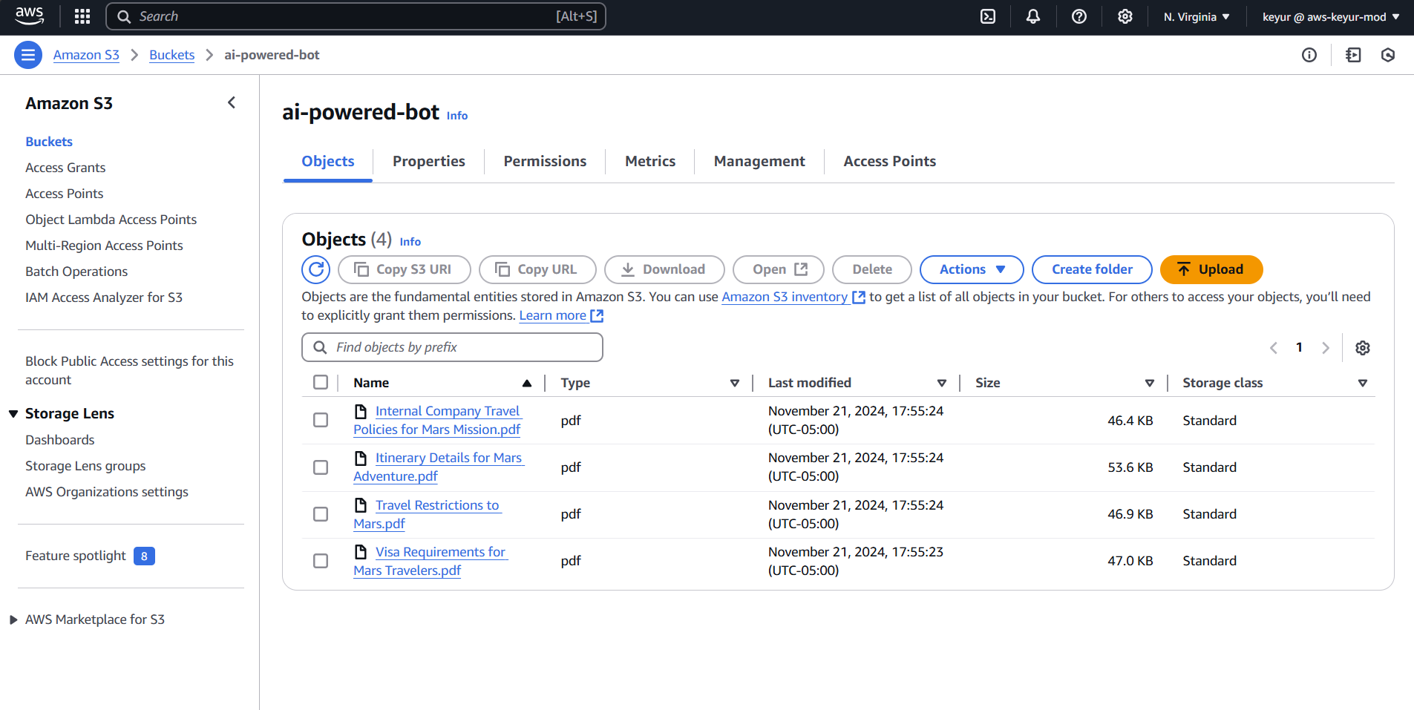Sort by Storage class column arrow
This screenshot has width=1414, height=710.
coord(1363,383)
